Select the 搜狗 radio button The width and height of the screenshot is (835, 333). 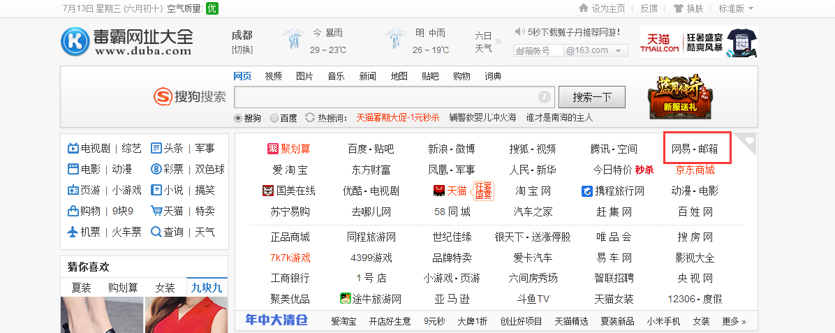click(238, 118)
